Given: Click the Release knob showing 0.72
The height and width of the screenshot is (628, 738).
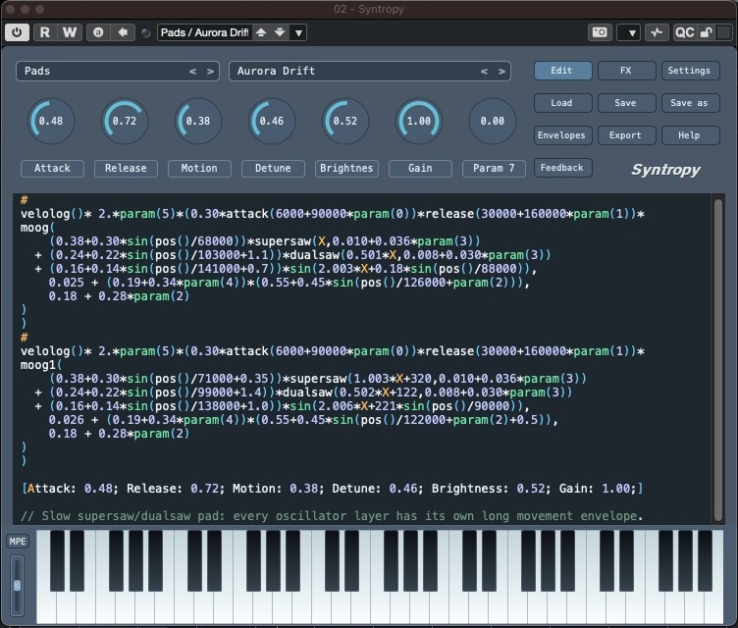Looking at the screenshot, I should (125, 121).
